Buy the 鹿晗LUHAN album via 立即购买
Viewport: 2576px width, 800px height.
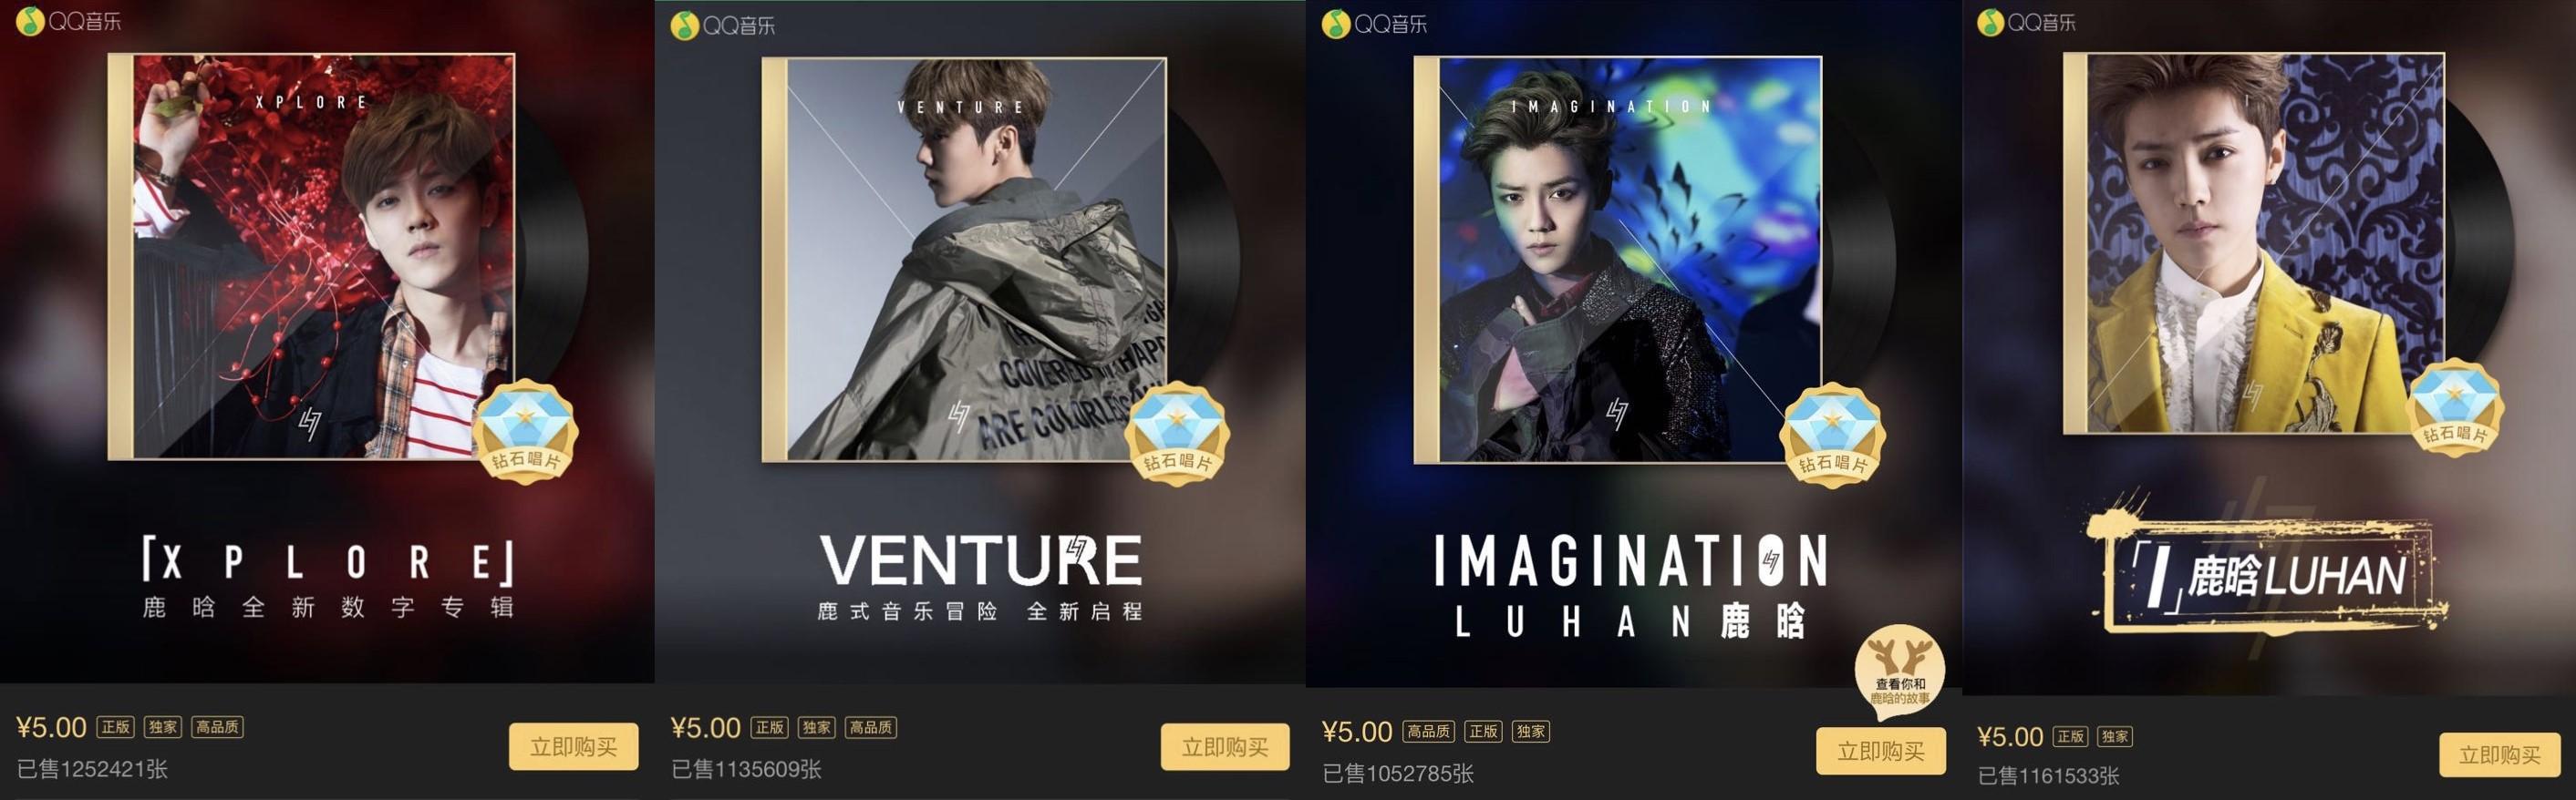(x=2500, y=756)
